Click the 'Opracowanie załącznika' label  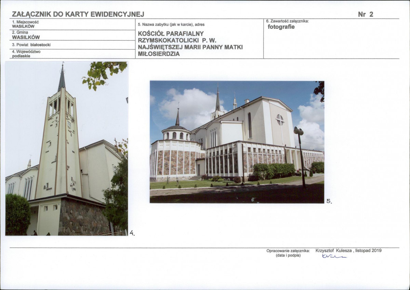pos(288,251)
